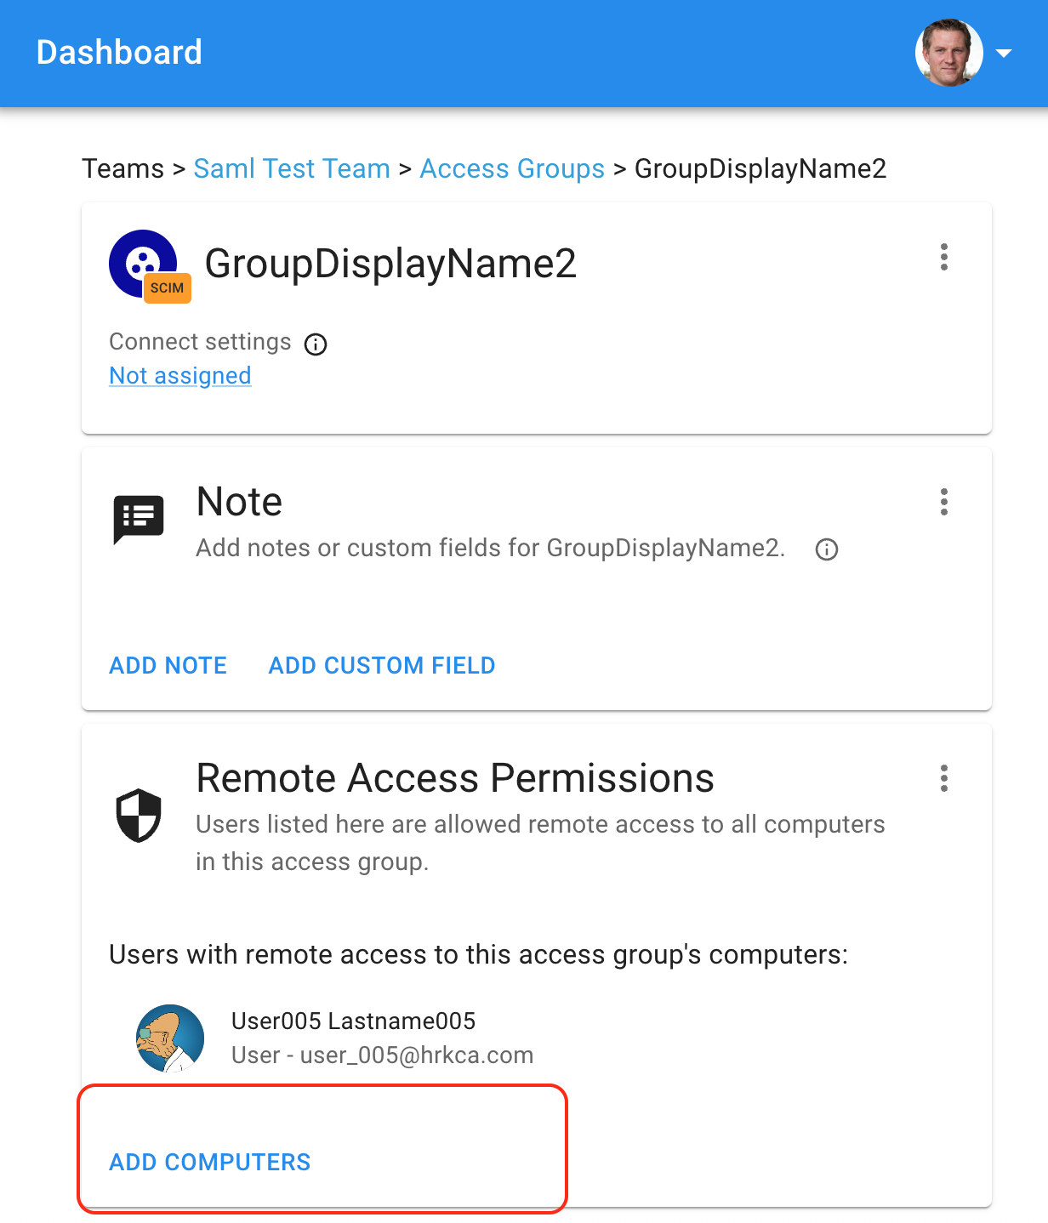Select User005 Lastname005 avatar

170,1038
